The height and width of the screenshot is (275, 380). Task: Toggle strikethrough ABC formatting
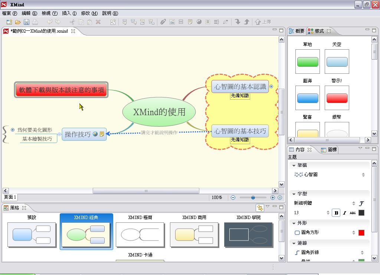[353, 213]
